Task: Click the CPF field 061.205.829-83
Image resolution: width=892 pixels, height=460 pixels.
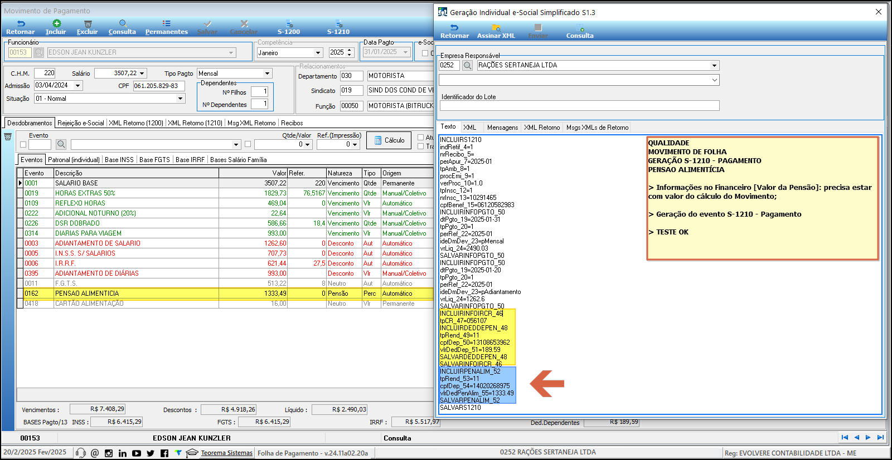Action: (x=159, y=86)
